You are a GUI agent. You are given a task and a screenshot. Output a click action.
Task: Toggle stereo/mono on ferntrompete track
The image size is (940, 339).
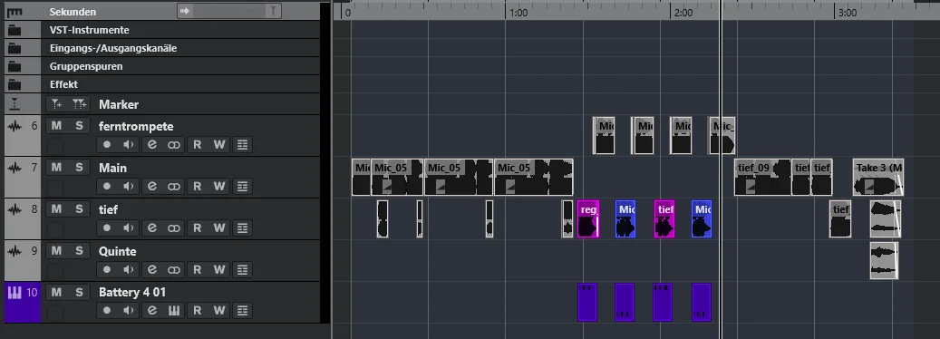[174, 144]
